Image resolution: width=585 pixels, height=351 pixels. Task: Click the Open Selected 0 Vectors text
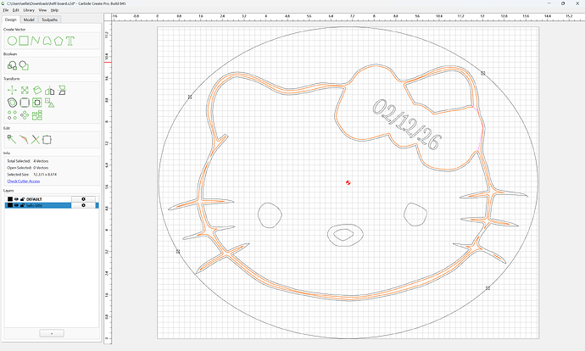28,168
